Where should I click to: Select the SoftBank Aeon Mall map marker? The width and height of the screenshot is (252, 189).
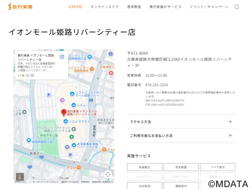coord(72,94)
